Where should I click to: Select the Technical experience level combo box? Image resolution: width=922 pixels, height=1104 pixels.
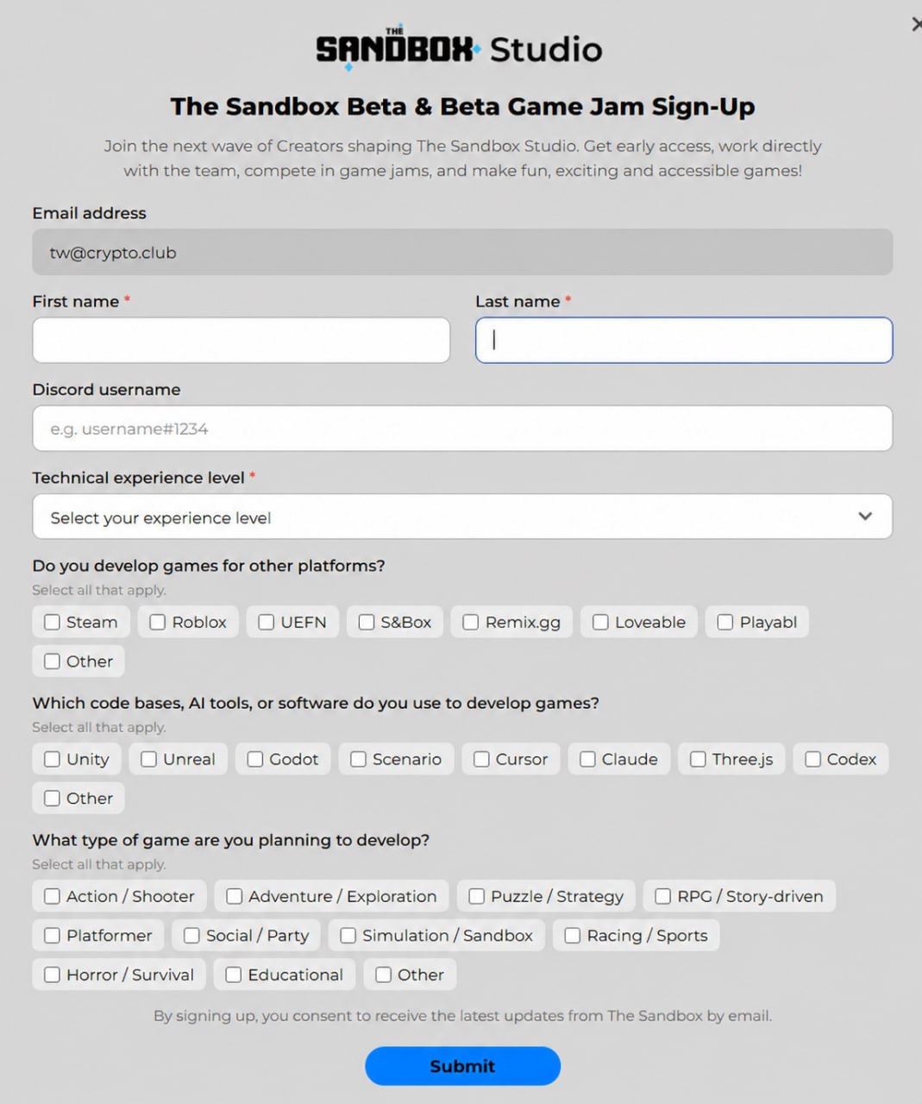click(x=462, y=517)
